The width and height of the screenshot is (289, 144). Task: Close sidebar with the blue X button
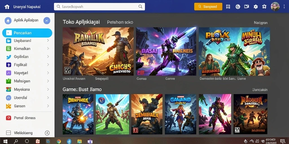47,21
